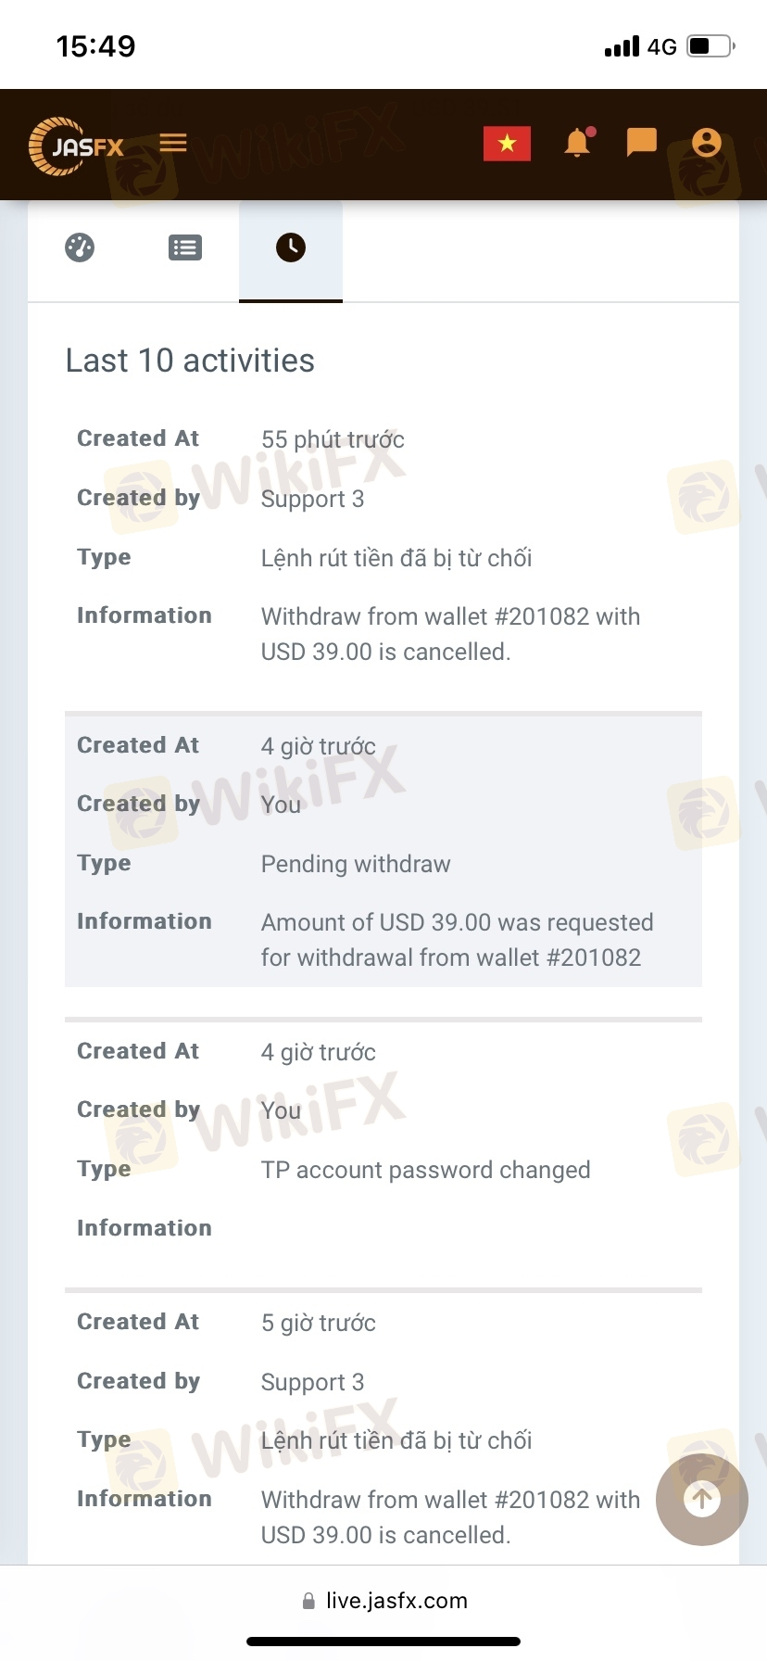Viewport: 767px width, 1661px height.
Task: Switch to the dashboard gauge tab
Action: click(x=80, y=247)
